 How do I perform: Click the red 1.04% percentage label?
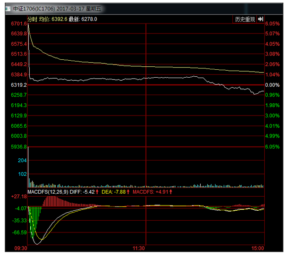click(273, 75)
